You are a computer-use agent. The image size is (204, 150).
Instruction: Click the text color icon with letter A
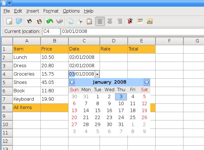150,21
